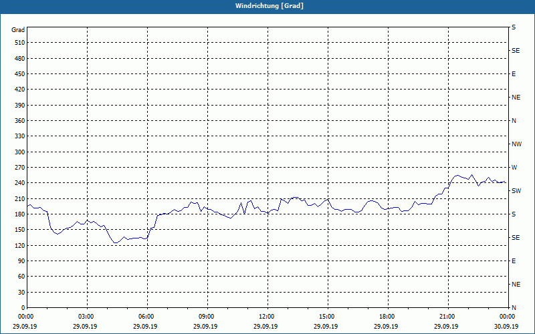Select the 29.09.19 date under 21:00
This screenshot has height=334, width=535.
(x=446, y=326)
